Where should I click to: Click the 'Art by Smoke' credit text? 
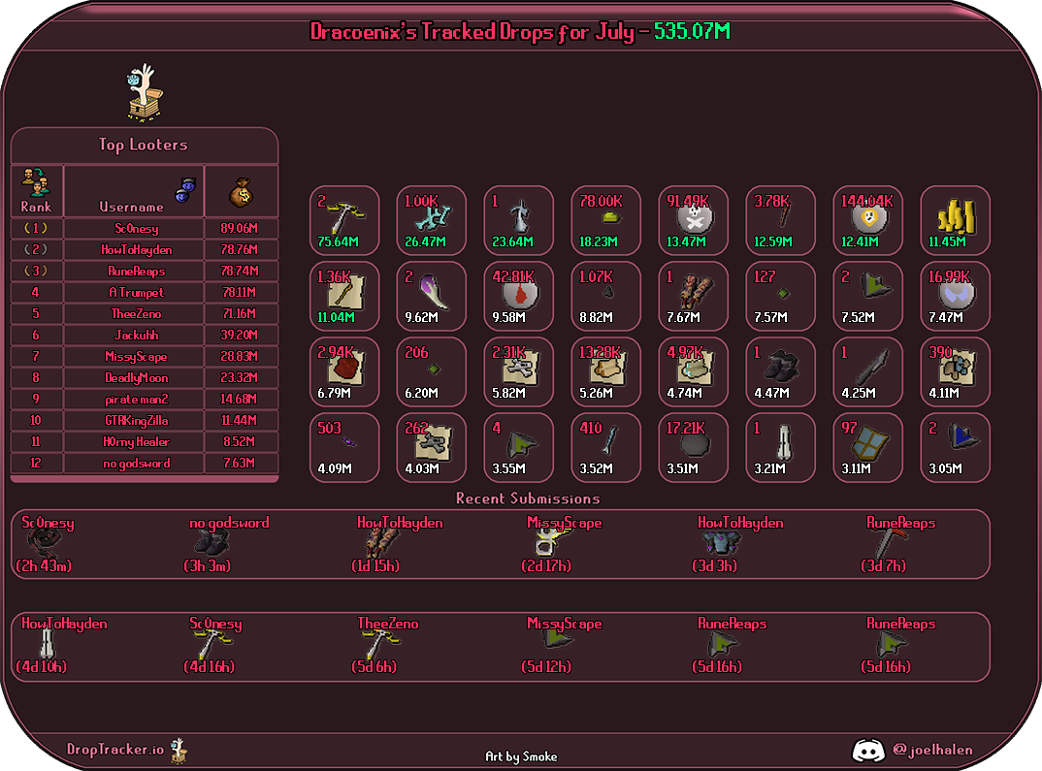521,756
